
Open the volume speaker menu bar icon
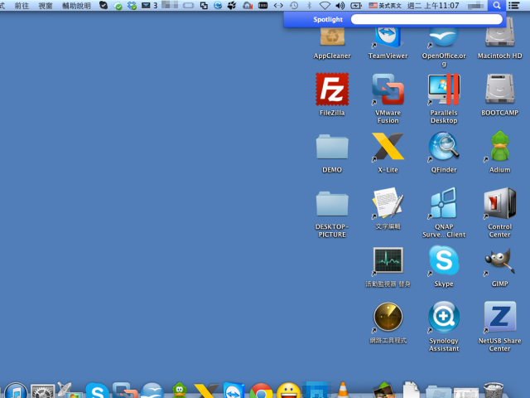click(x=340, y=6)
